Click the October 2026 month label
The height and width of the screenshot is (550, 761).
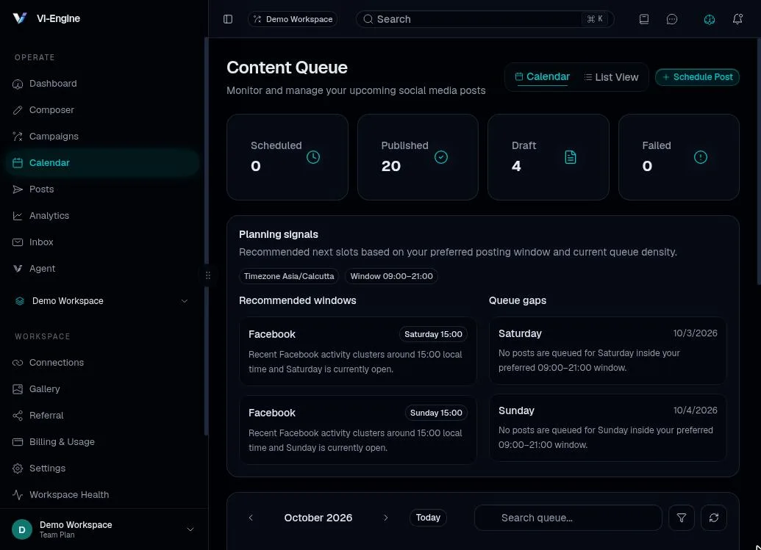[318, 518]
